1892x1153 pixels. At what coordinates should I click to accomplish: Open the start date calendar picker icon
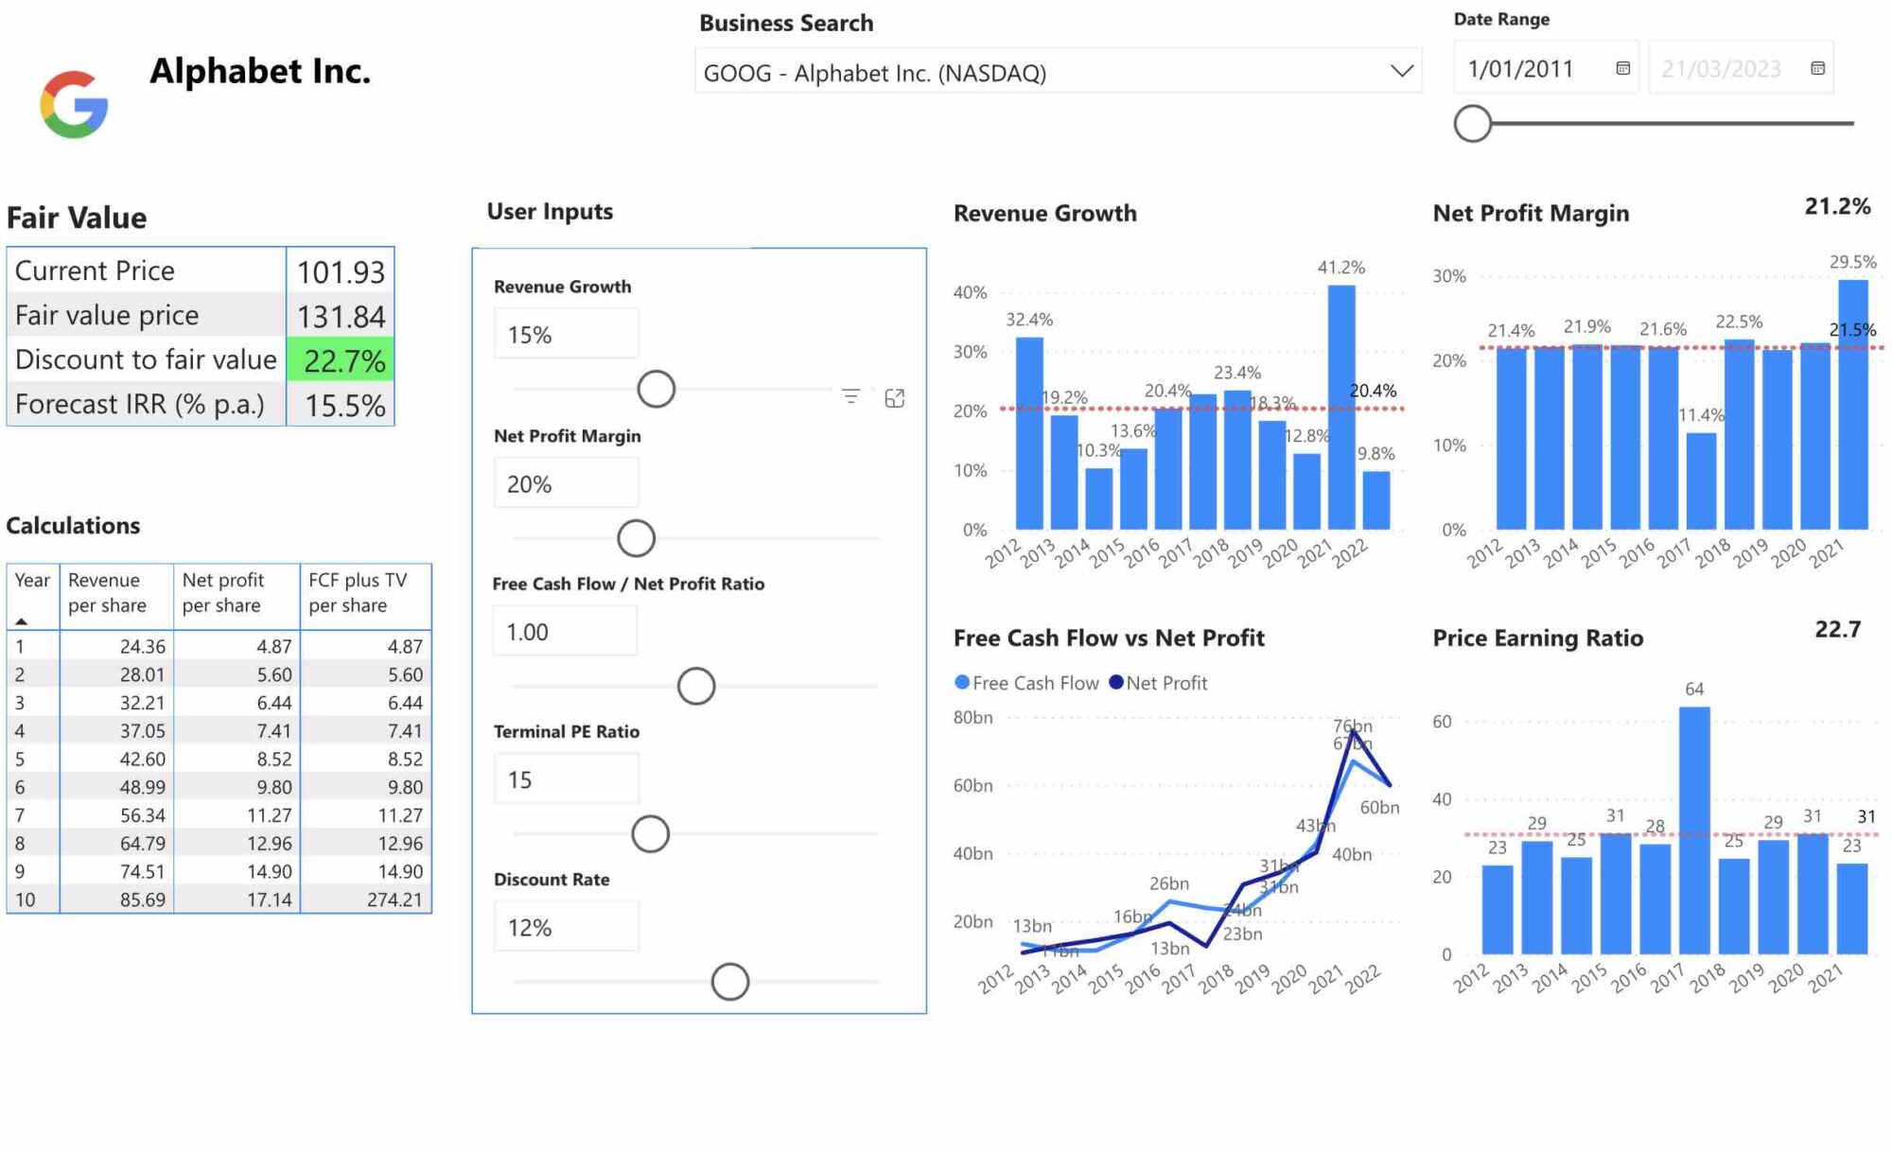[x=1622, y=68]
